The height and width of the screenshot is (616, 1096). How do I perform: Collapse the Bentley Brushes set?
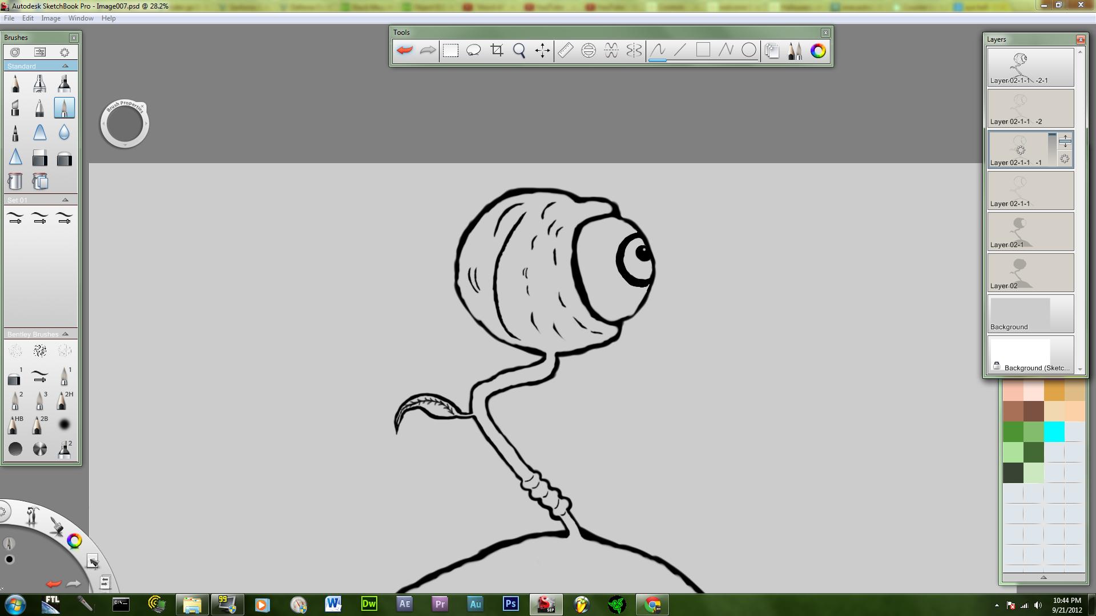coord(65,334)
